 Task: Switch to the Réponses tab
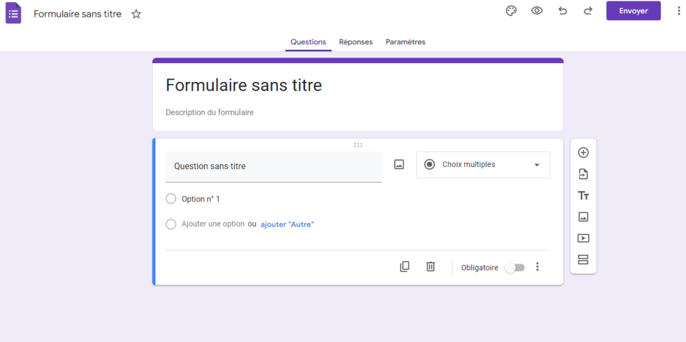356,42
